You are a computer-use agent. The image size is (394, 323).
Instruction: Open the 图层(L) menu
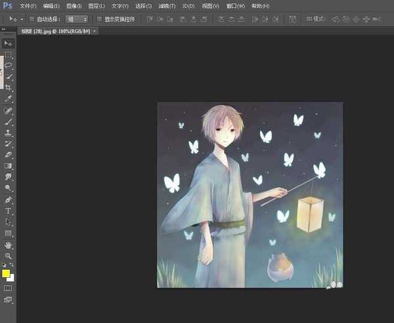97,6
